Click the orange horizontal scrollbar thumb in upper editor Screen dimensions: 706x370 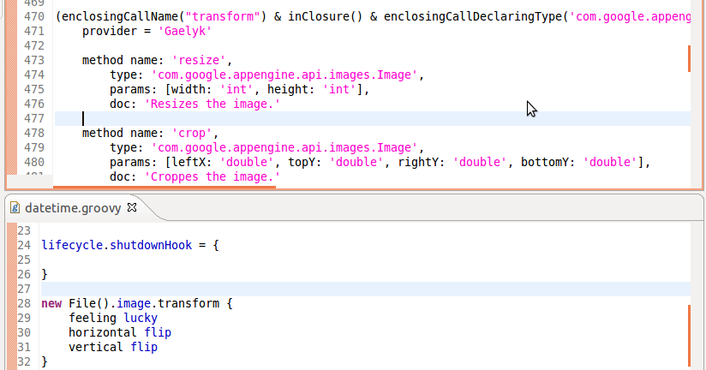(165, 188)
